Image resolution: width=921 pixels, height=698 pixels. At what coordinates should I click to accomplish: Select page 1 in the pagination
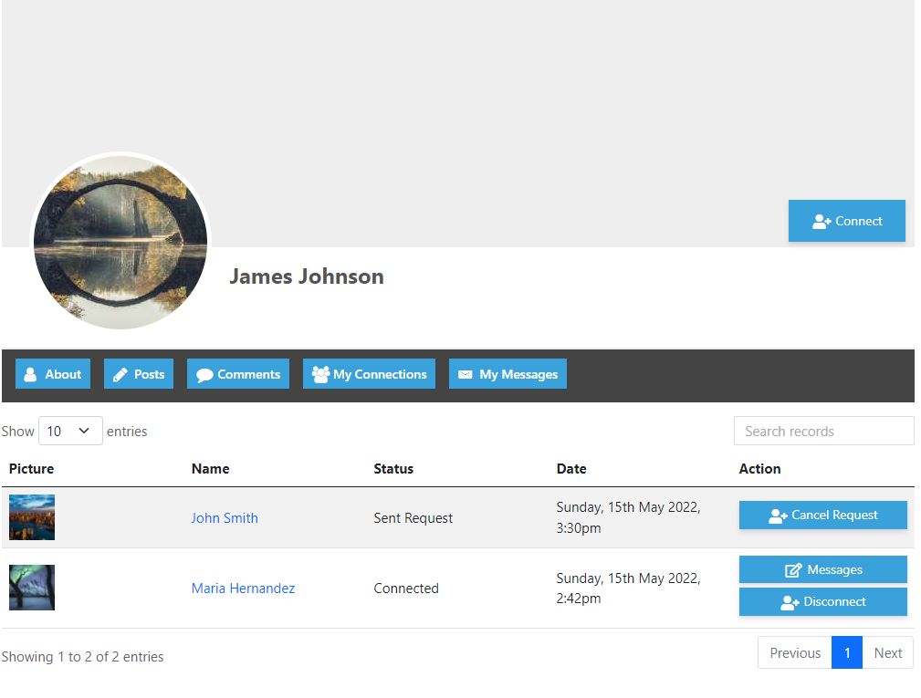click(x=846, y=652)
